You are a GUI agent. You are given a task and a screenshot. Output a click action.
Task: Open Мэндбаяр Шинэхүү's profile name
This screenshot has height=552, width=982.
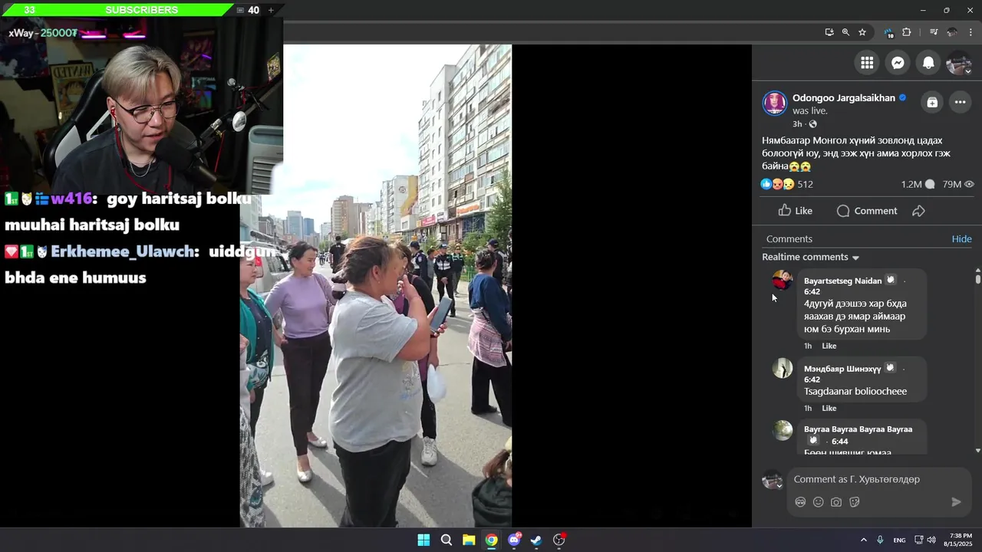coord(842,369)
